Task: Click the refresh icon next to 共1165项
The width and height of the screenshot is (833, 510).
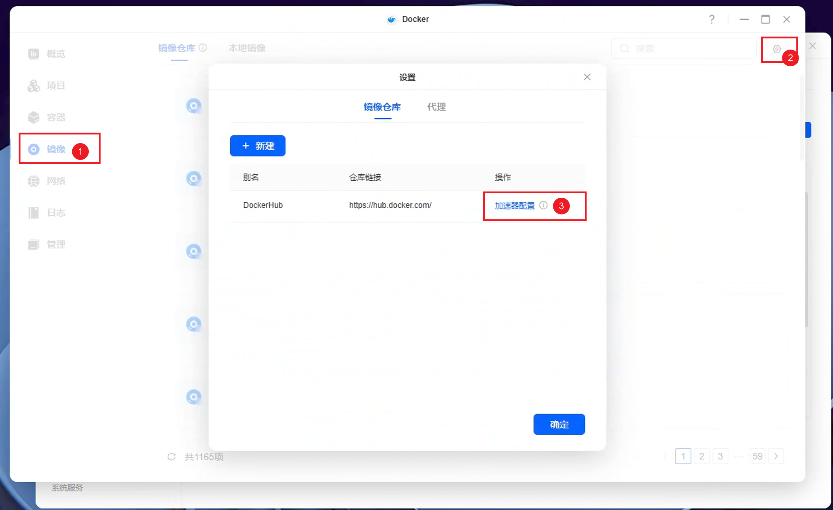Action: (x=171, y=456)
